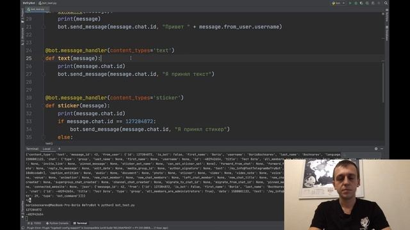410x230 pixels.
Task: Click the sticker content_types decorator line
Action: pos(115,98)
